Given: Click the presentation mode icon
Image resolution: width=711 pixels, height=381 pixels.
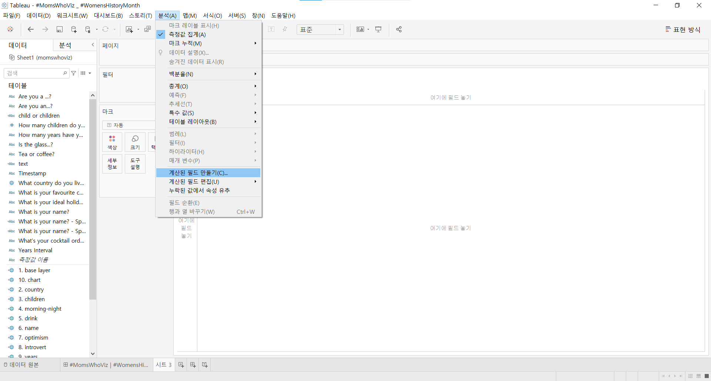Looking at the screenshot, I should point(378,29).
